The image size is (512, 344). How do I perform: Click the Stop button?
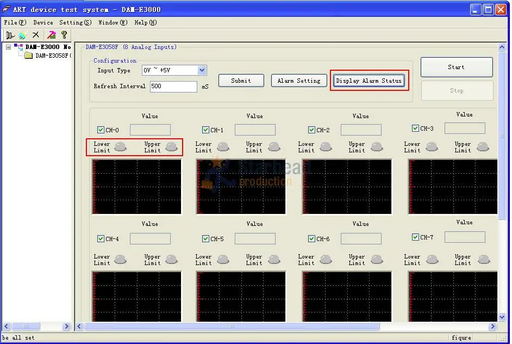(457, 90)
